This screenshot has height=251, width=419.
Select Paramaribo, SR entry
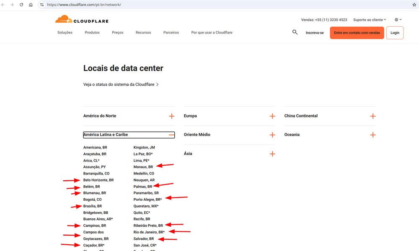146,193
